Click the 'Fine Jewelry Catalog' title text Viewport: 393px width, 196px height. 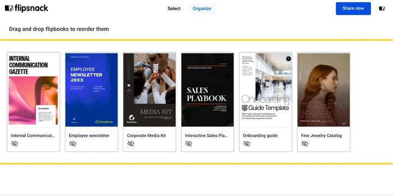(x=321, y=136)
